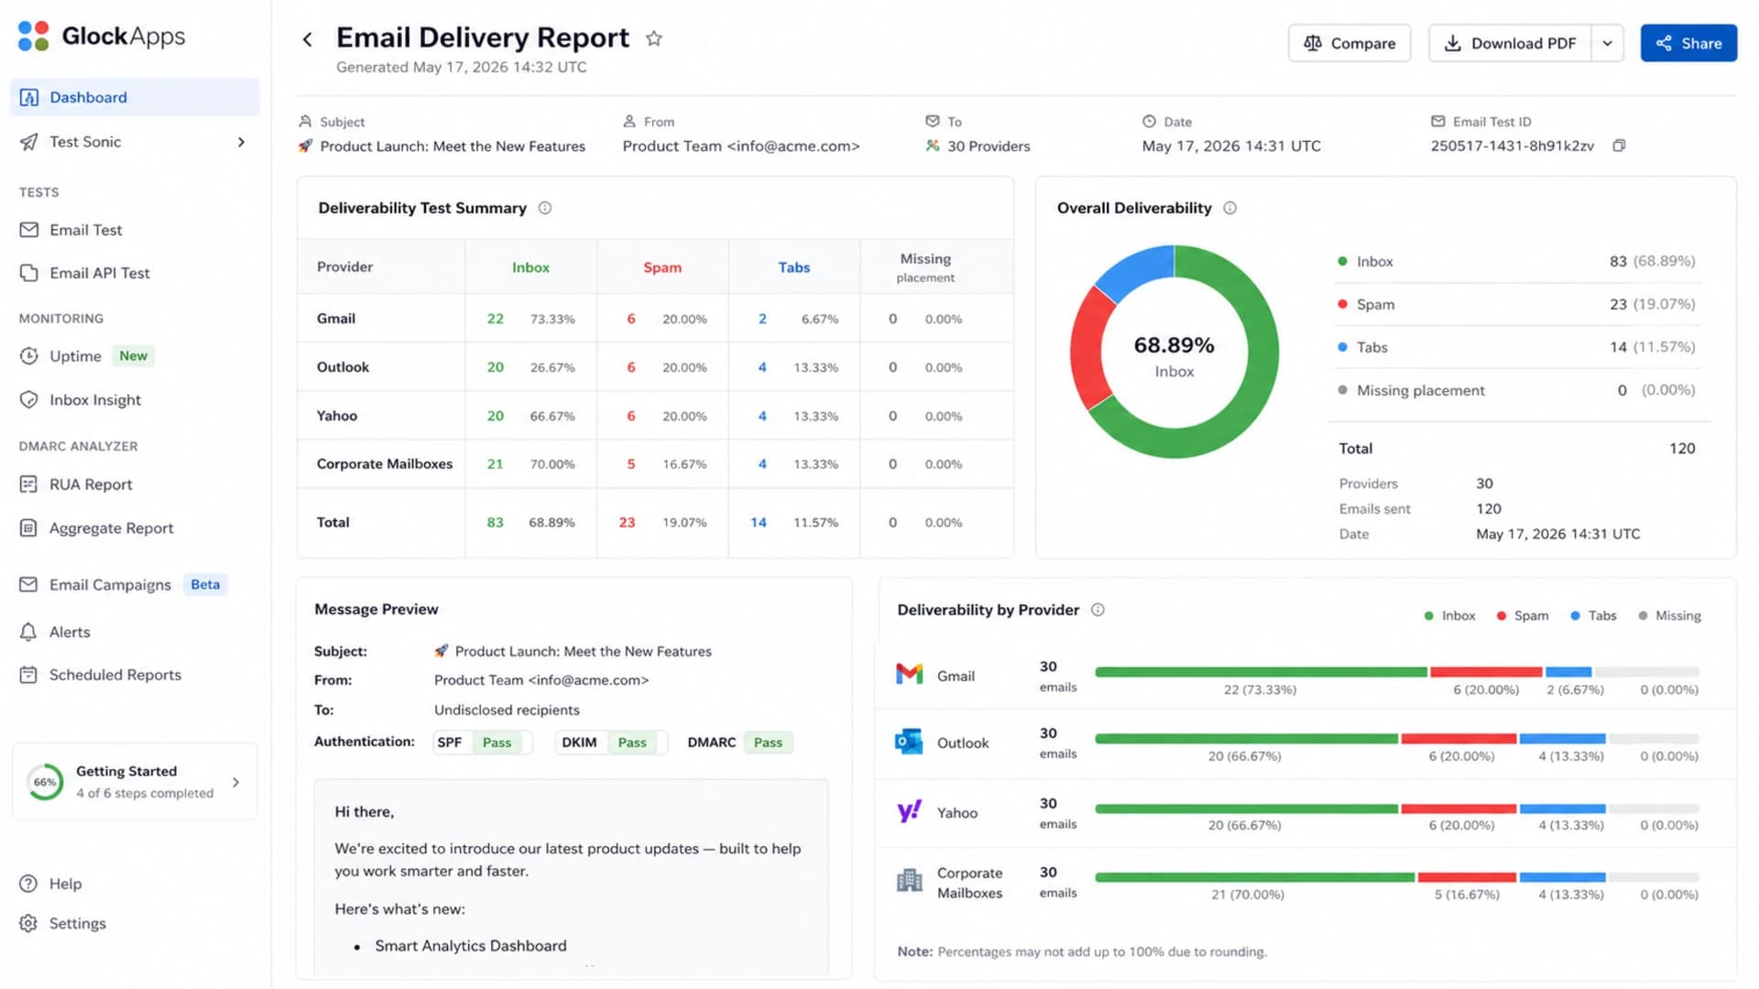The image size is (1759, 989).
Task: Click Gmail inbox count 22
Action: [x=495, y=319]
